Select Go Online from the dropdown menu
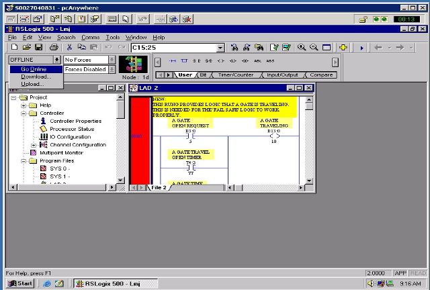Viewport: 430px width, 290px height. coord(36,69)
